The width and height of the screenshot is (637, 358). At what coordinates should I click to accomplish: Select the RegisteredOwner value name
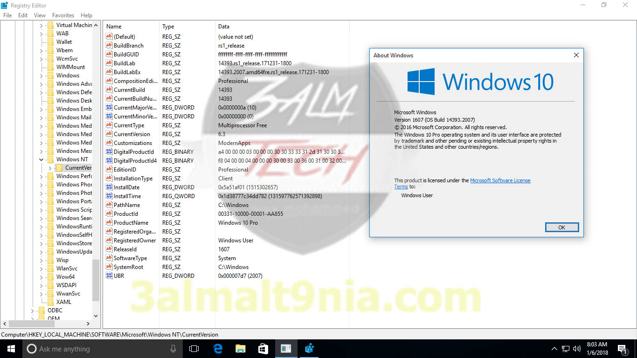(135, 241)
